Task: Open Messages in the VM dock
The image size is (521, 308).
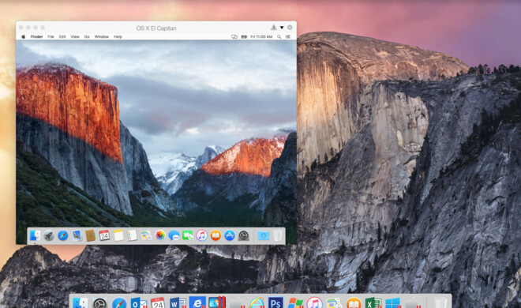Action: (174, 235)
